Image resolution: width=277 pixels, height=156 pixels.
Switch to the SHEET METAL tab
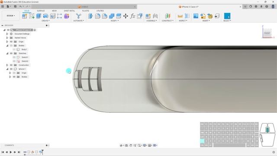point(69,11)
